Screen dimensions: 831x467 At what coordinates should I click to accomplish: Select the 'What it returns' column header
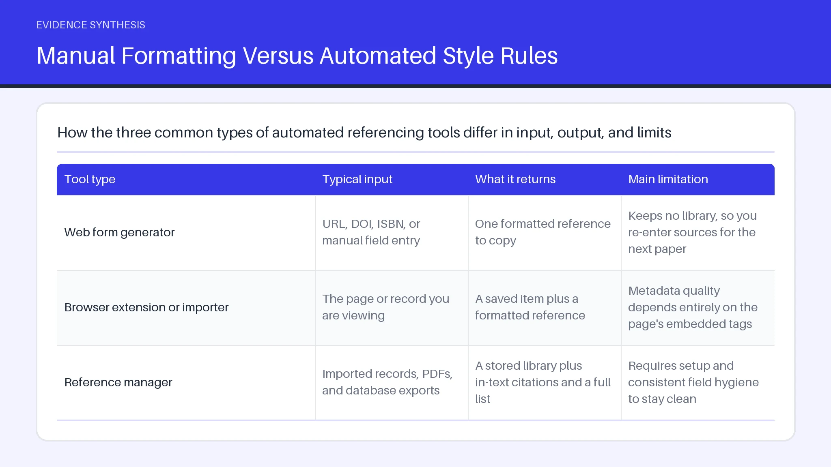pyautogui.click(x=545, y=179)
